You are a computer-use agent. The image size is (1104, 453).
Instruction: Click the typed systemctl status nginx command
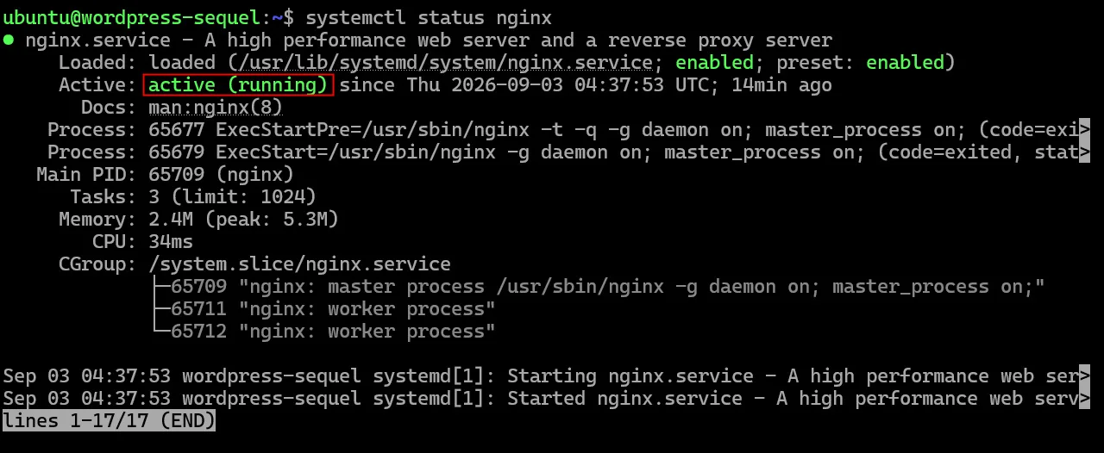tap(429, 17)
